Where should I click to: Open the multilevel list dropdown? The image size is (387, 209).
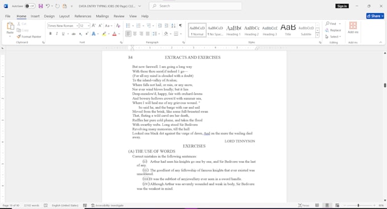point(154,26)
